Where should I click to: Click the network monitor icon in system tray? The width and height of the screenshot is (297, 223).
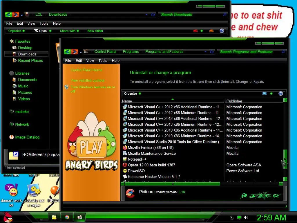[x=239, y=217]
